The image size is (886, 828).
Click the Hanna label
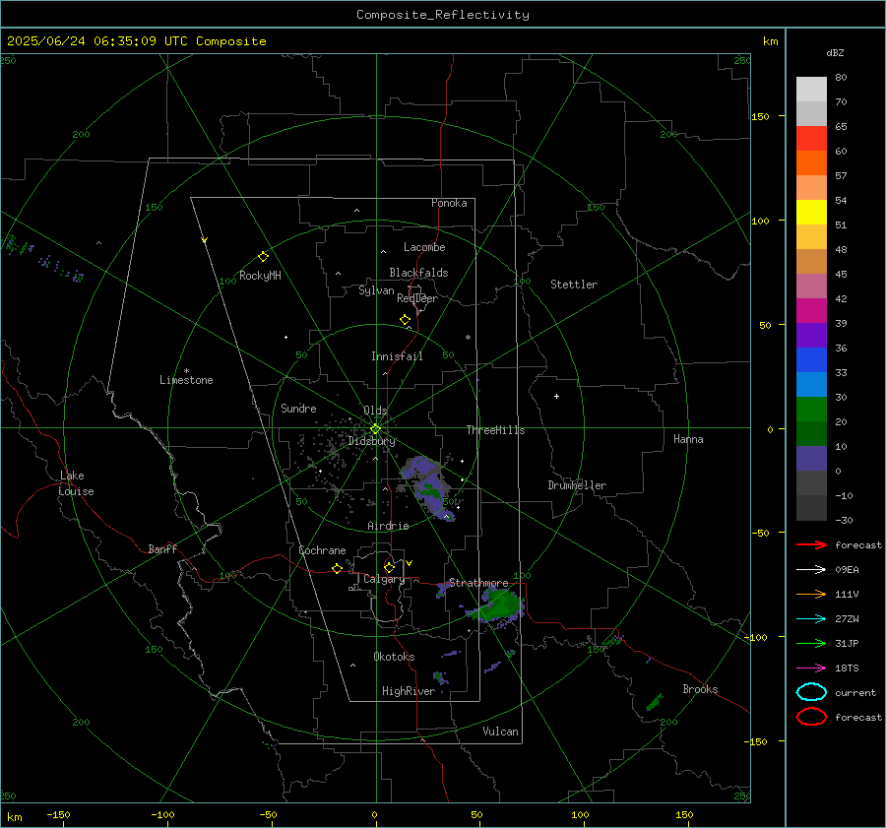click(x=688, y=440)
